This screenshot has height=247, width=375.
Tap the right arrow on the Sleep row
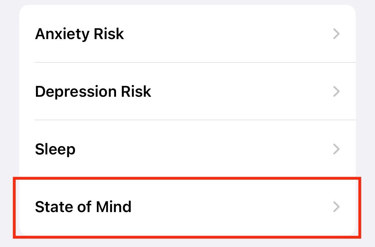coord(336,149)
